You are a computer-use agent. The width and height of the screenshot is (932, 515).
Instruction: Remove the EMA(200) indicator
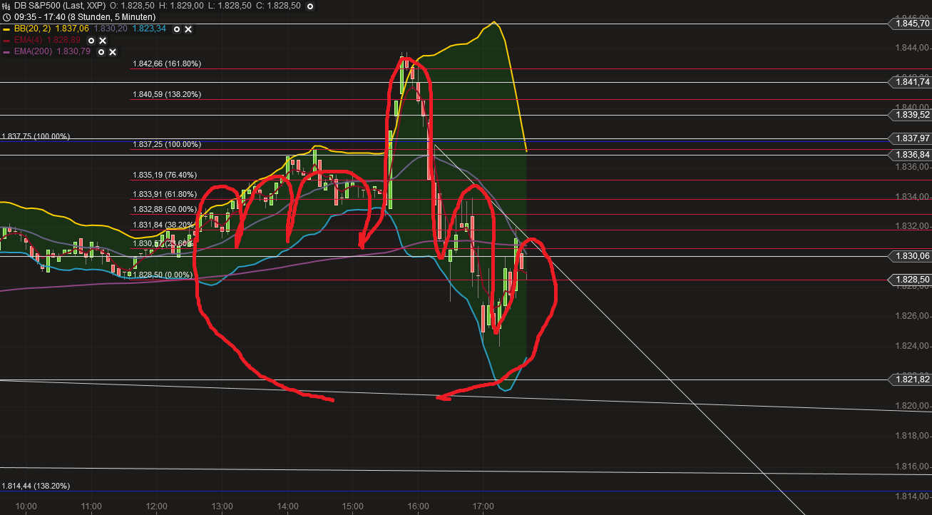click(x=113, y=52)
